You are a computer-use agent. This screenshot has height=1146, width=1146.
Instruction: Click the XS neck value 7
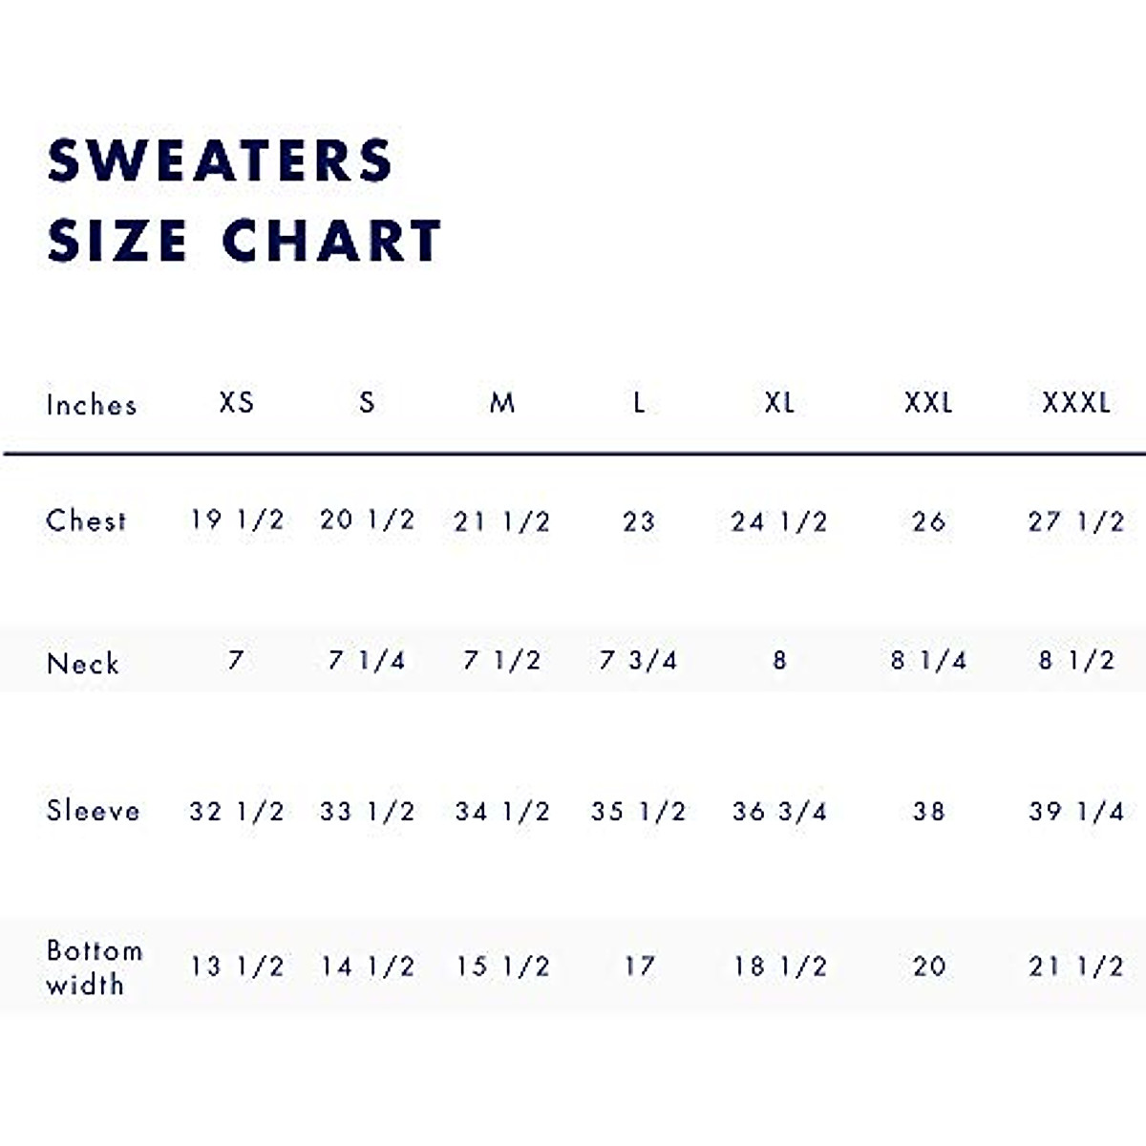click(236, 660)
